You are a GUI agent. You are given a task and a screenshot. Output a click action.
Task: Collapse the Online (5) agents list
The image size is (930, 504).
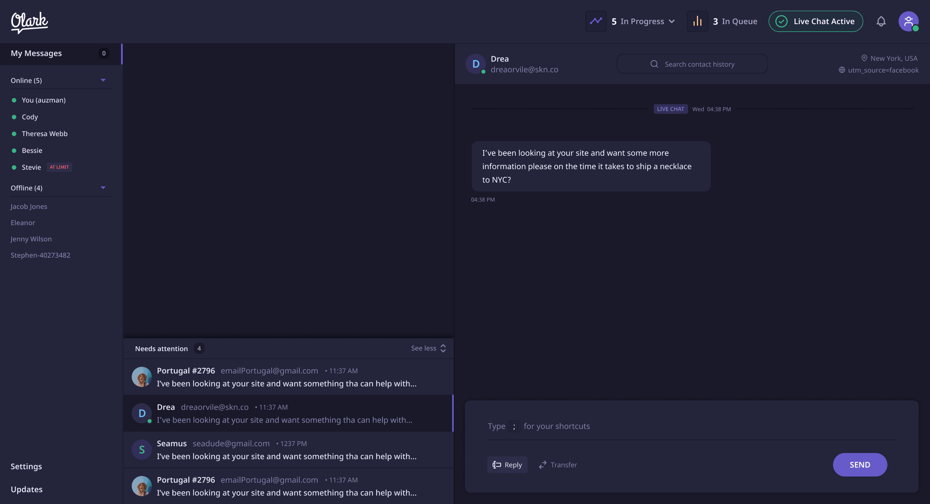(x=103, y=80)
